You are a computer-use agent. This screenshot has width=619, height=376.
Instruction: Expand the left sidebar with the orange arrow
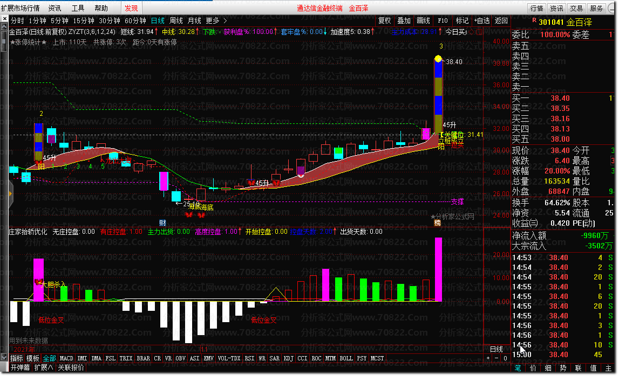[x=11, y=193]
